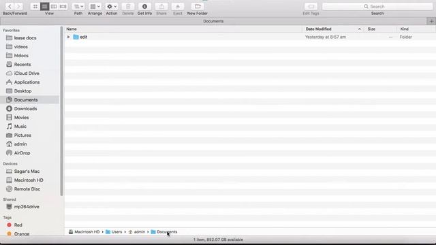Screen dimensions: 436x245
Task: Click the Get Info icon
Action: (x=144, y=6)
